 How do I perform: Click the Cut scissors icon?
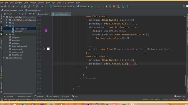[x=21, y=6]
